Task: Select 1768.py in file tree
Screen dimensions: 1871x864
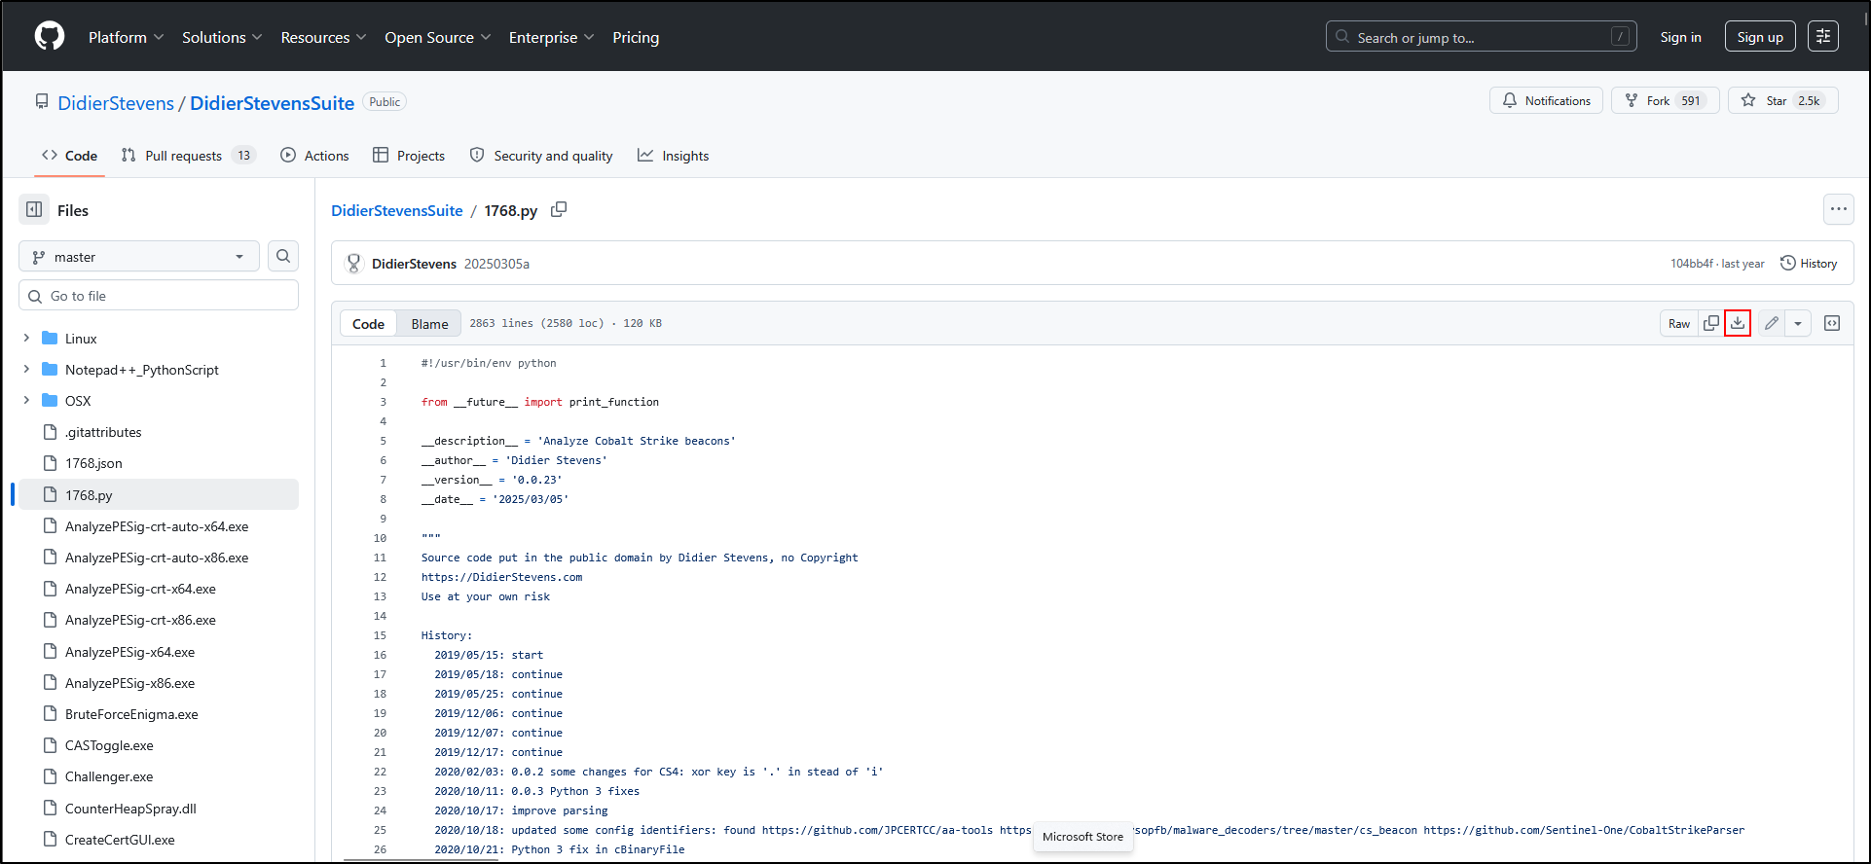Action: coord(159,494)
